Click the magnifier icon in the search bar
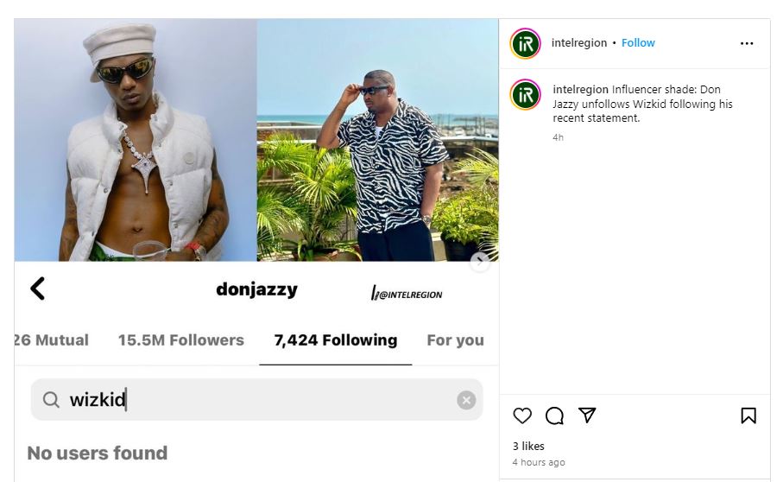This screenshot has height=482, width=783. pyautogui.click(x=51, y=400)
